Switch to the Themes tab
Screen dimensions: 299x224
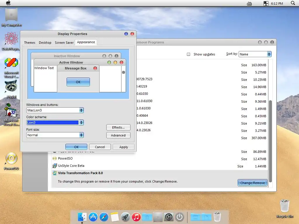(x=29, y=43)
